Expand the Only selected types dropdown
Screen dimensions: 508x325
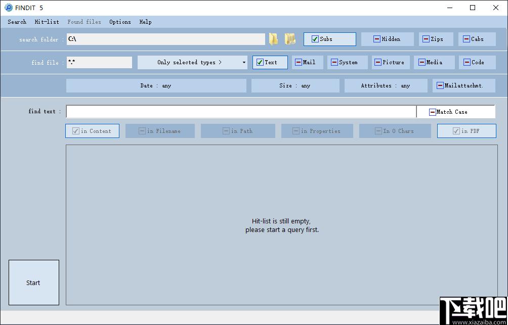pyautogui.click(x=192, y=63)
